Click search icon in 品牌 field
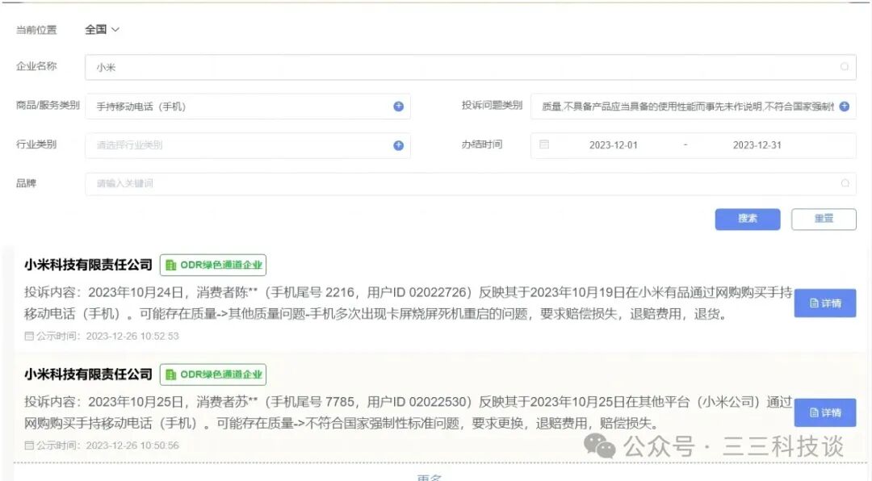872x481 pixels. pyautogui.click(x=845, y=183)
